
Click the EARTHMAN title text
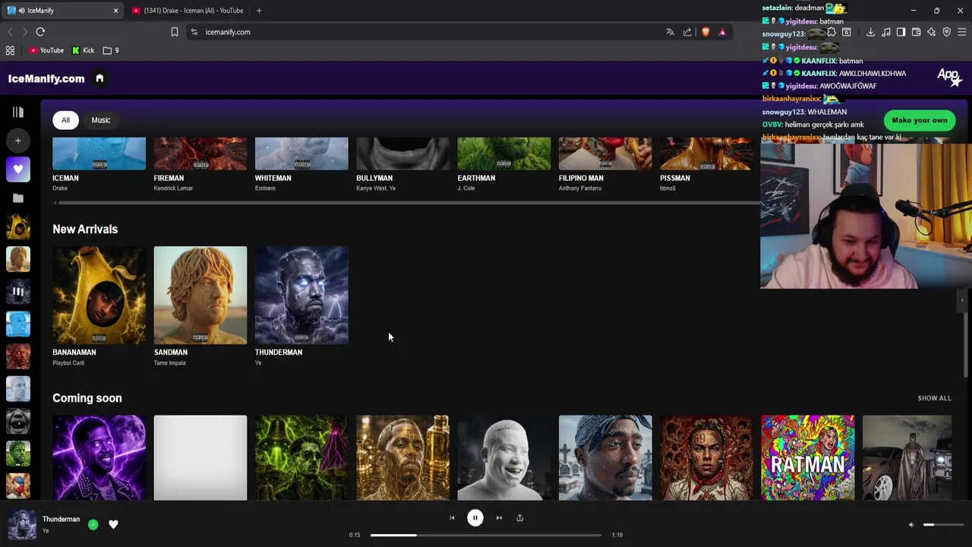point(476,178)
